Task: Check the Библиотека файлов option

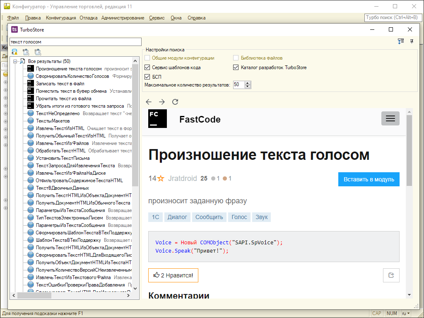Action: pos(236,58)
